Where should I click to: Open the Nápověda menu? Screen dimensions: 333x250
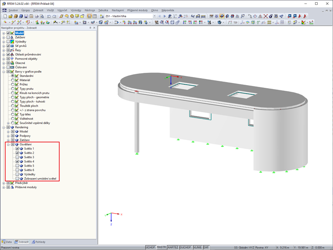point(167,10)
